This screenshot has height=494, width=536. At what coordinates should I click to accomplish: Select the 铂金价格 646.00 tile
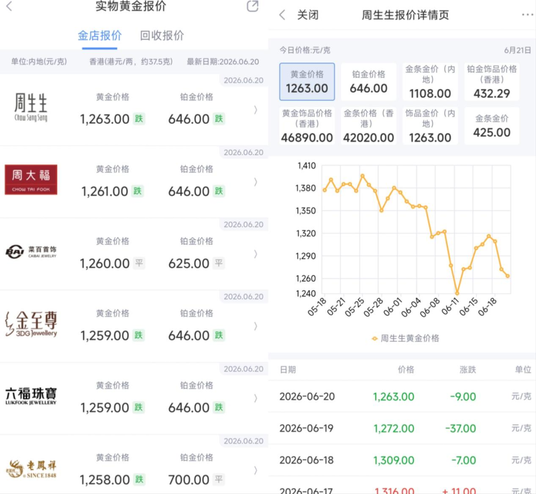tap(369, 81)
